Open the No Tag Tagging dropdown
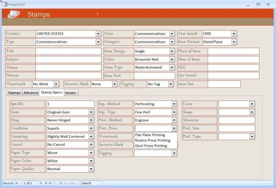This screenshot has width=276, height=188. tap(171, 84)
